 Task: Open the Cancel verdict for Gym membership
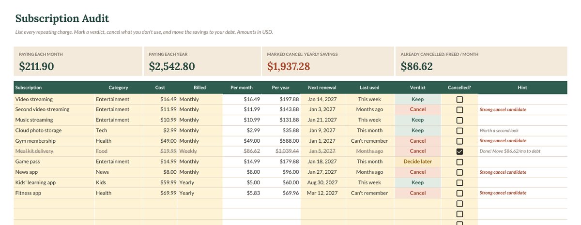(417, 141)
